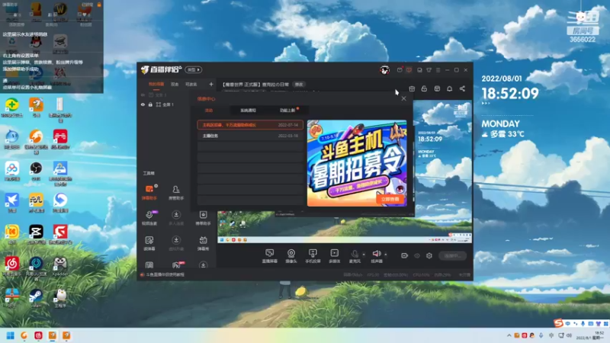Add 手机投屏 phone mirroring source
Image resolution: width=610 pixels, height=343 pixels.
[313, 256]
